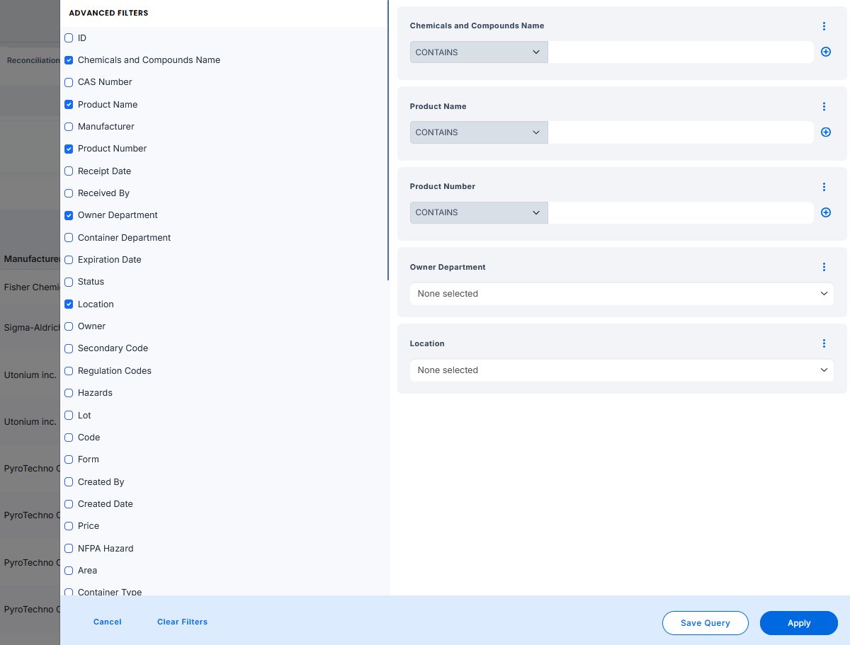
Task: Check the Created Date filter
Action: click(69, 504)
